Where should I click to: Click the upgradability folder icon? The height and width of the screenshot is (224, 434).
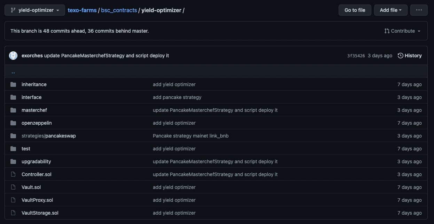(x=13, y=161)
